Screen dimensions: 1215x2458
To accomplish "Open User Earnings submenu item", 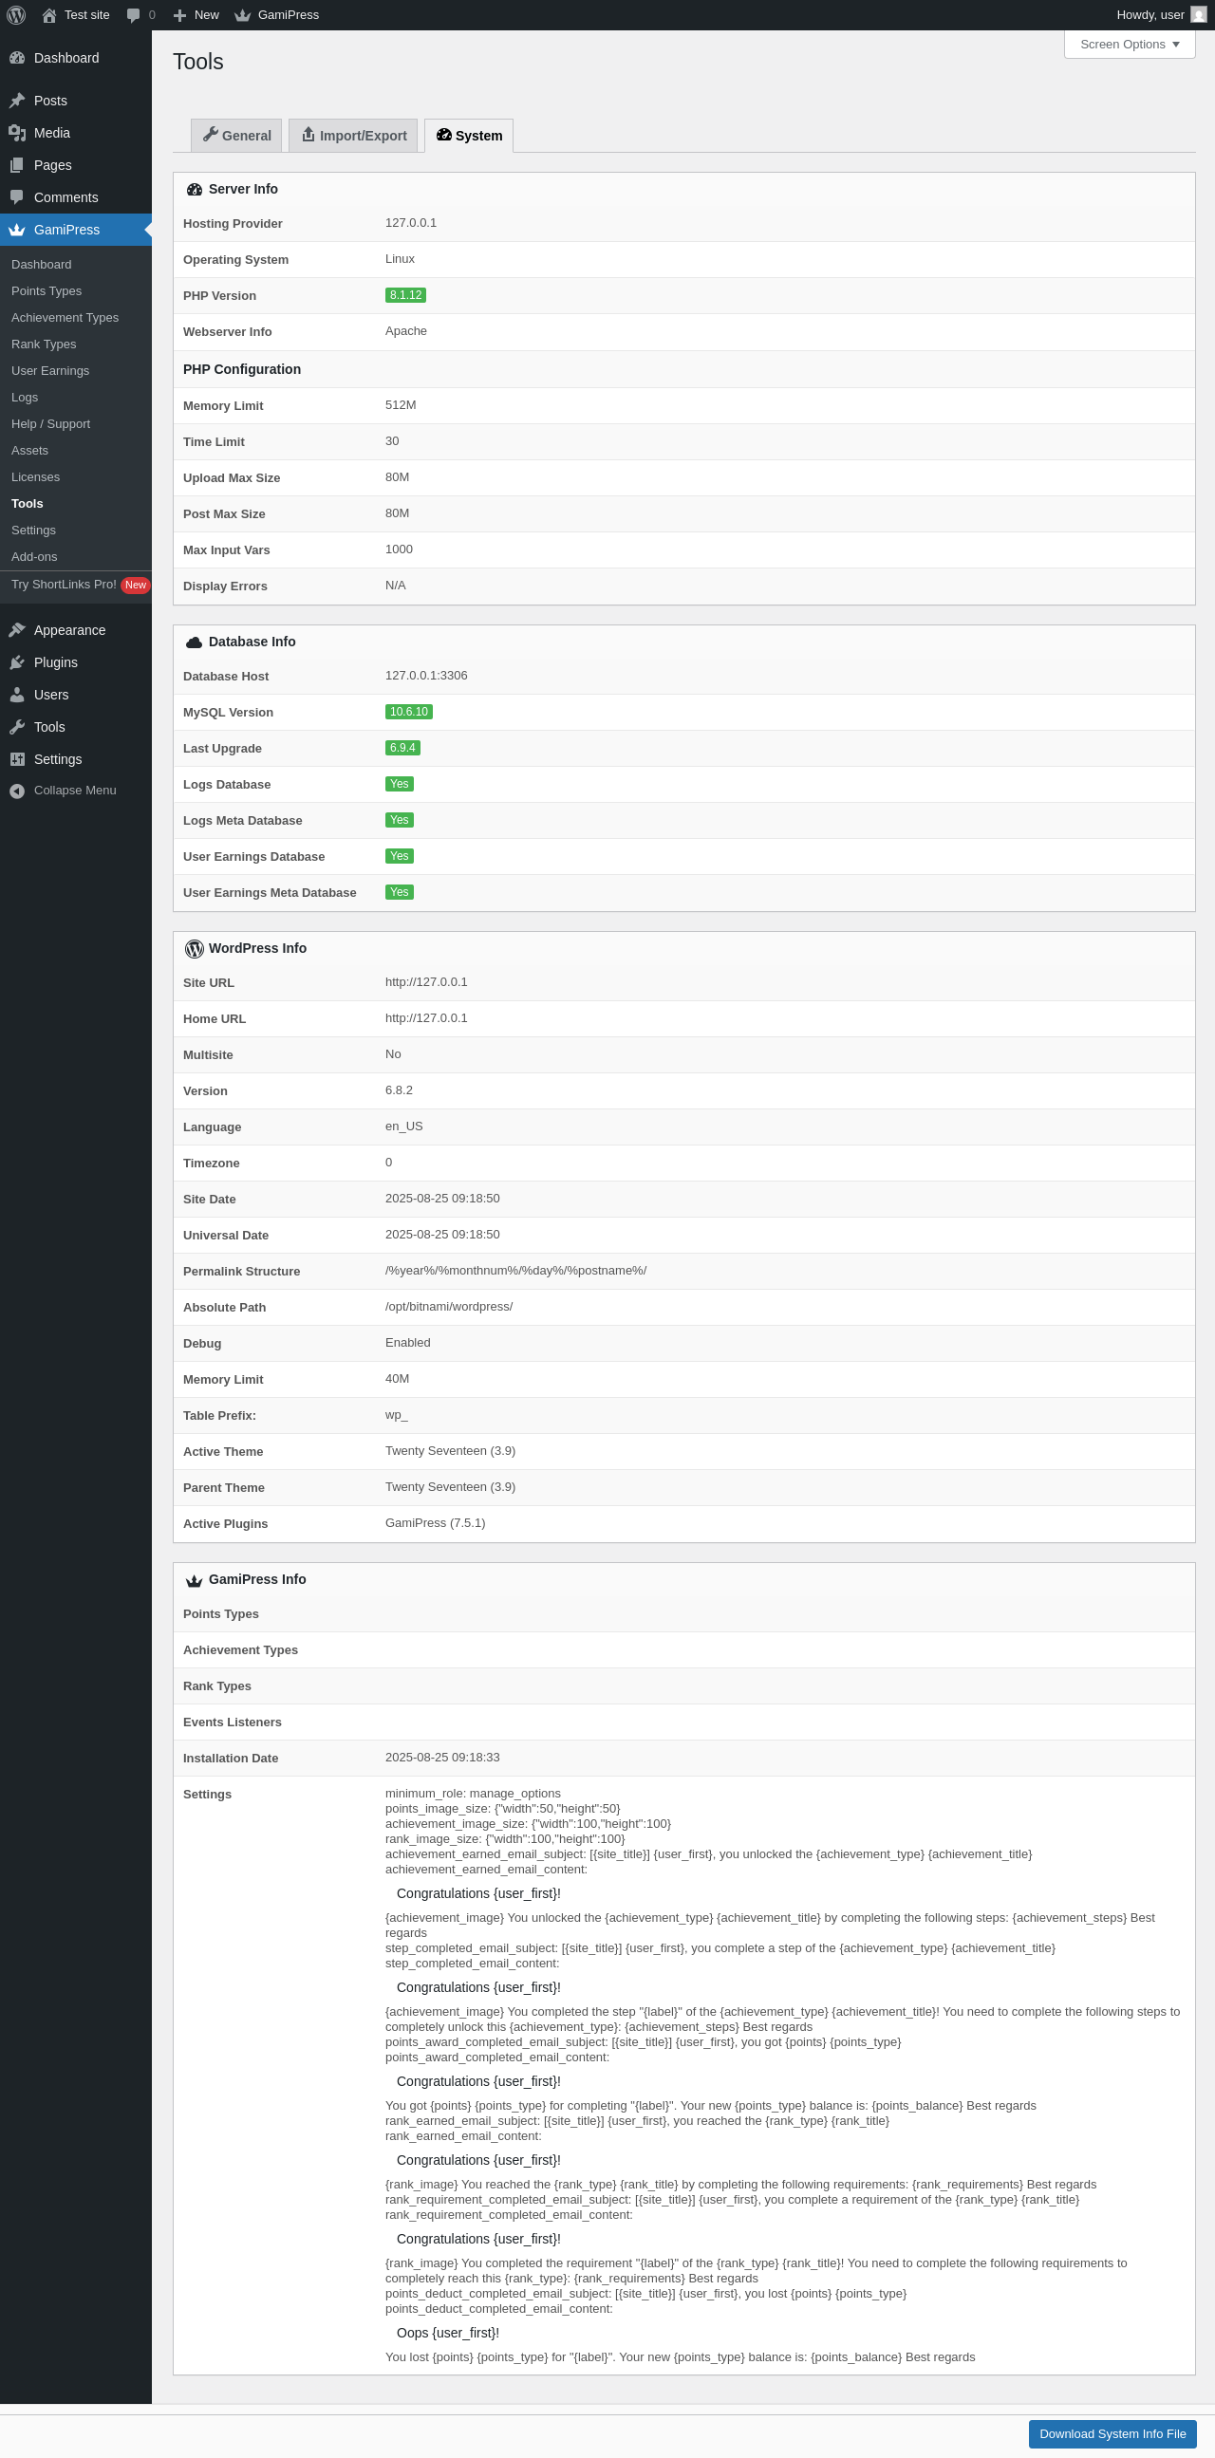I will click(x=50, y=371).
